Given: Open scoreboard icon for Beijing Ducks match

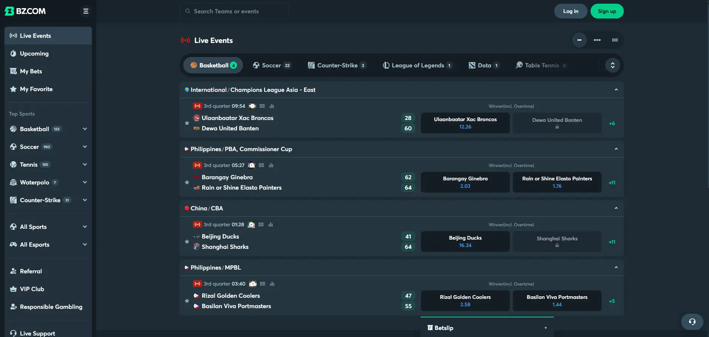Looking at the screenshot, I should (x=261, y=225).
